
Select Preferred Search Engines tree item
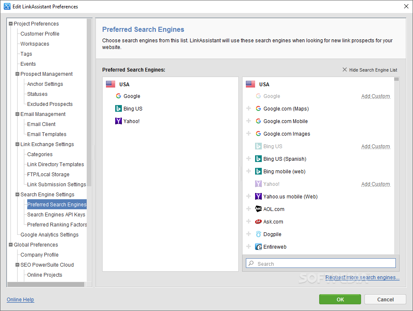tap(57, 204)
